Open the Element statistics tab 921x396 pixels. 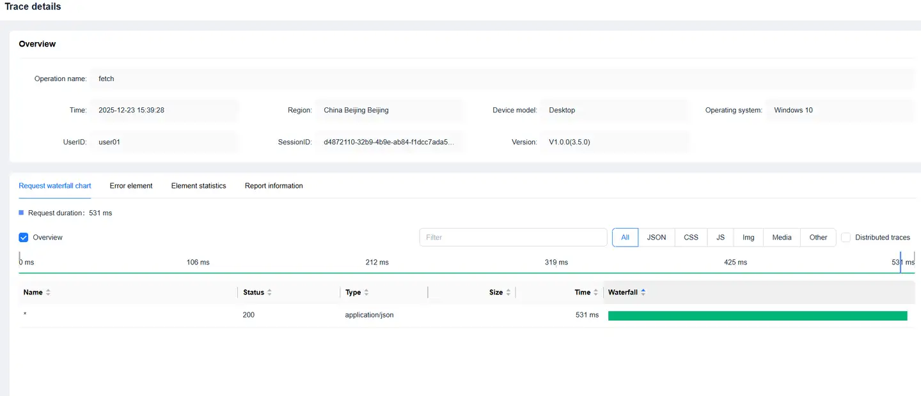[198, 186]
